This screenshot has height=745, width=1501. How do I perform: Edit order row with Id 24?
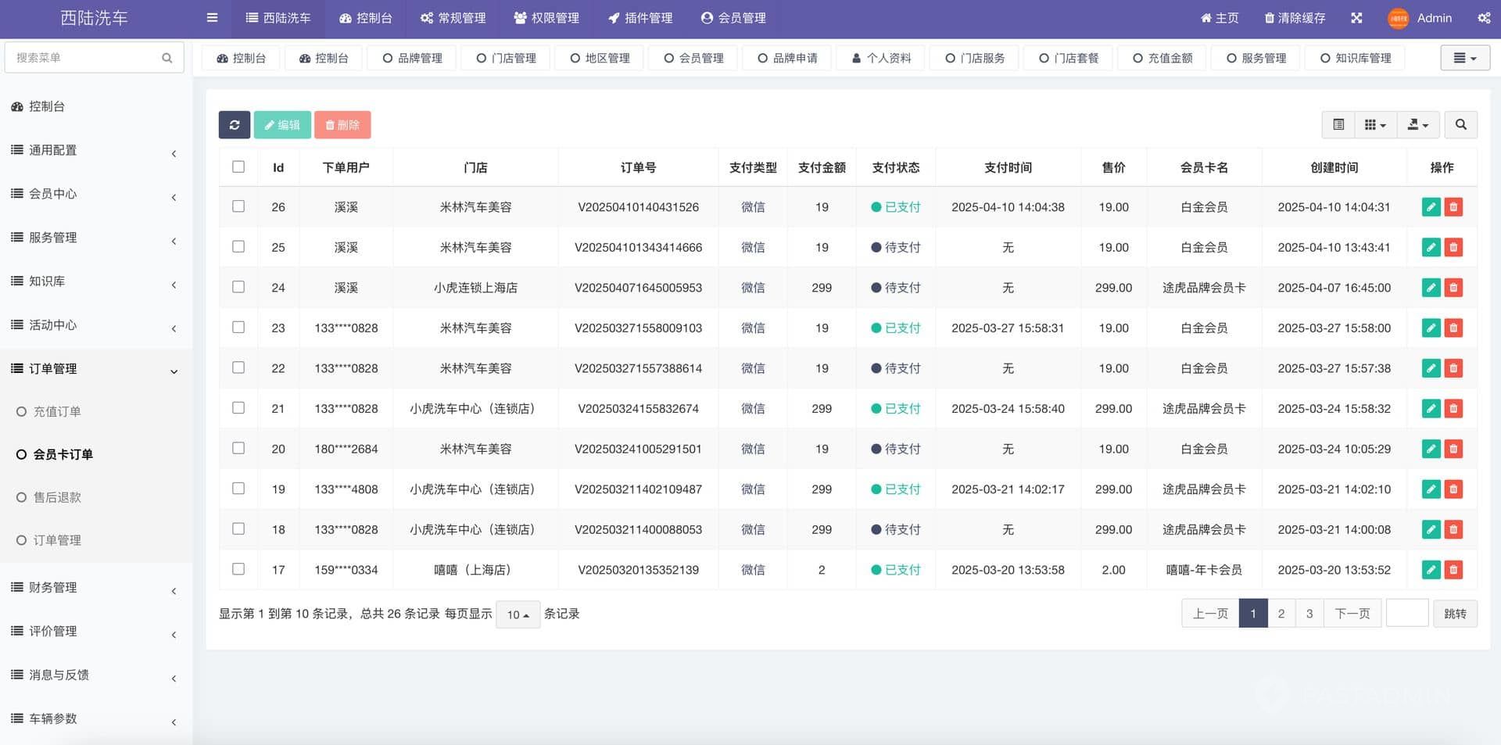1431,288
